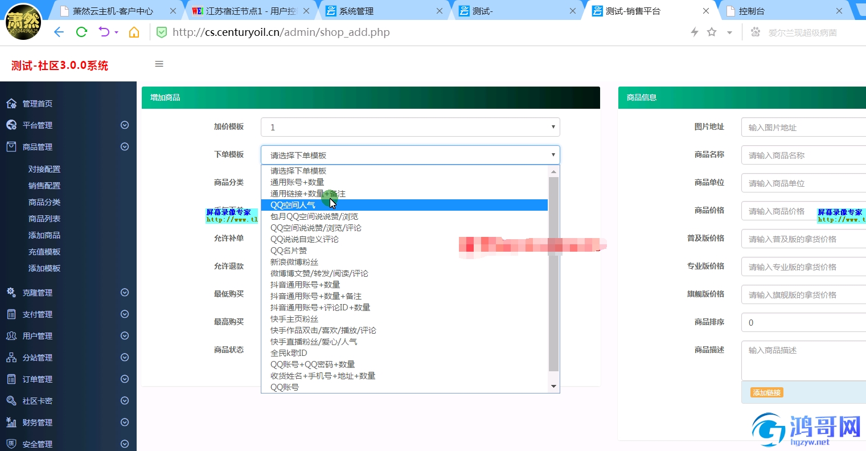Focus the 商品名称 input field
Screen dimensions: 866x451
(803, 155)
